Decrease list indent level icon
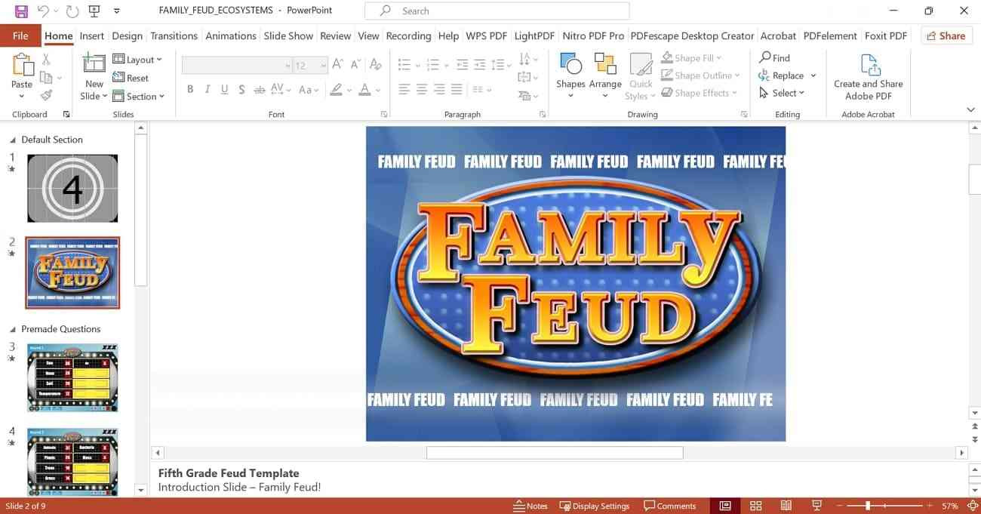Image resolution: width=981 pixels, height=514 pixels. click(x=463, y=65)
